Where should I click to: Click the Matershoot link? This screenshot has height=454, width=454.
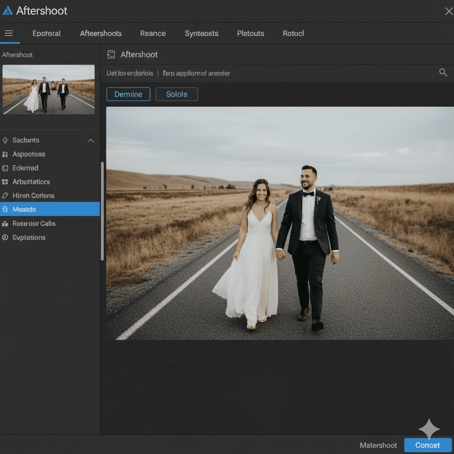[x=378, y=445]
